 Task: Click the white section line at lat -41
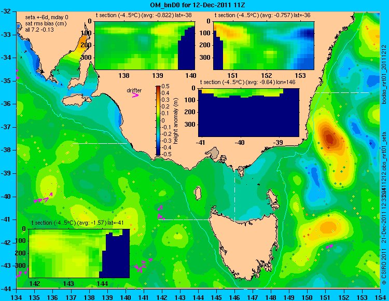click(x=186, y=220)
